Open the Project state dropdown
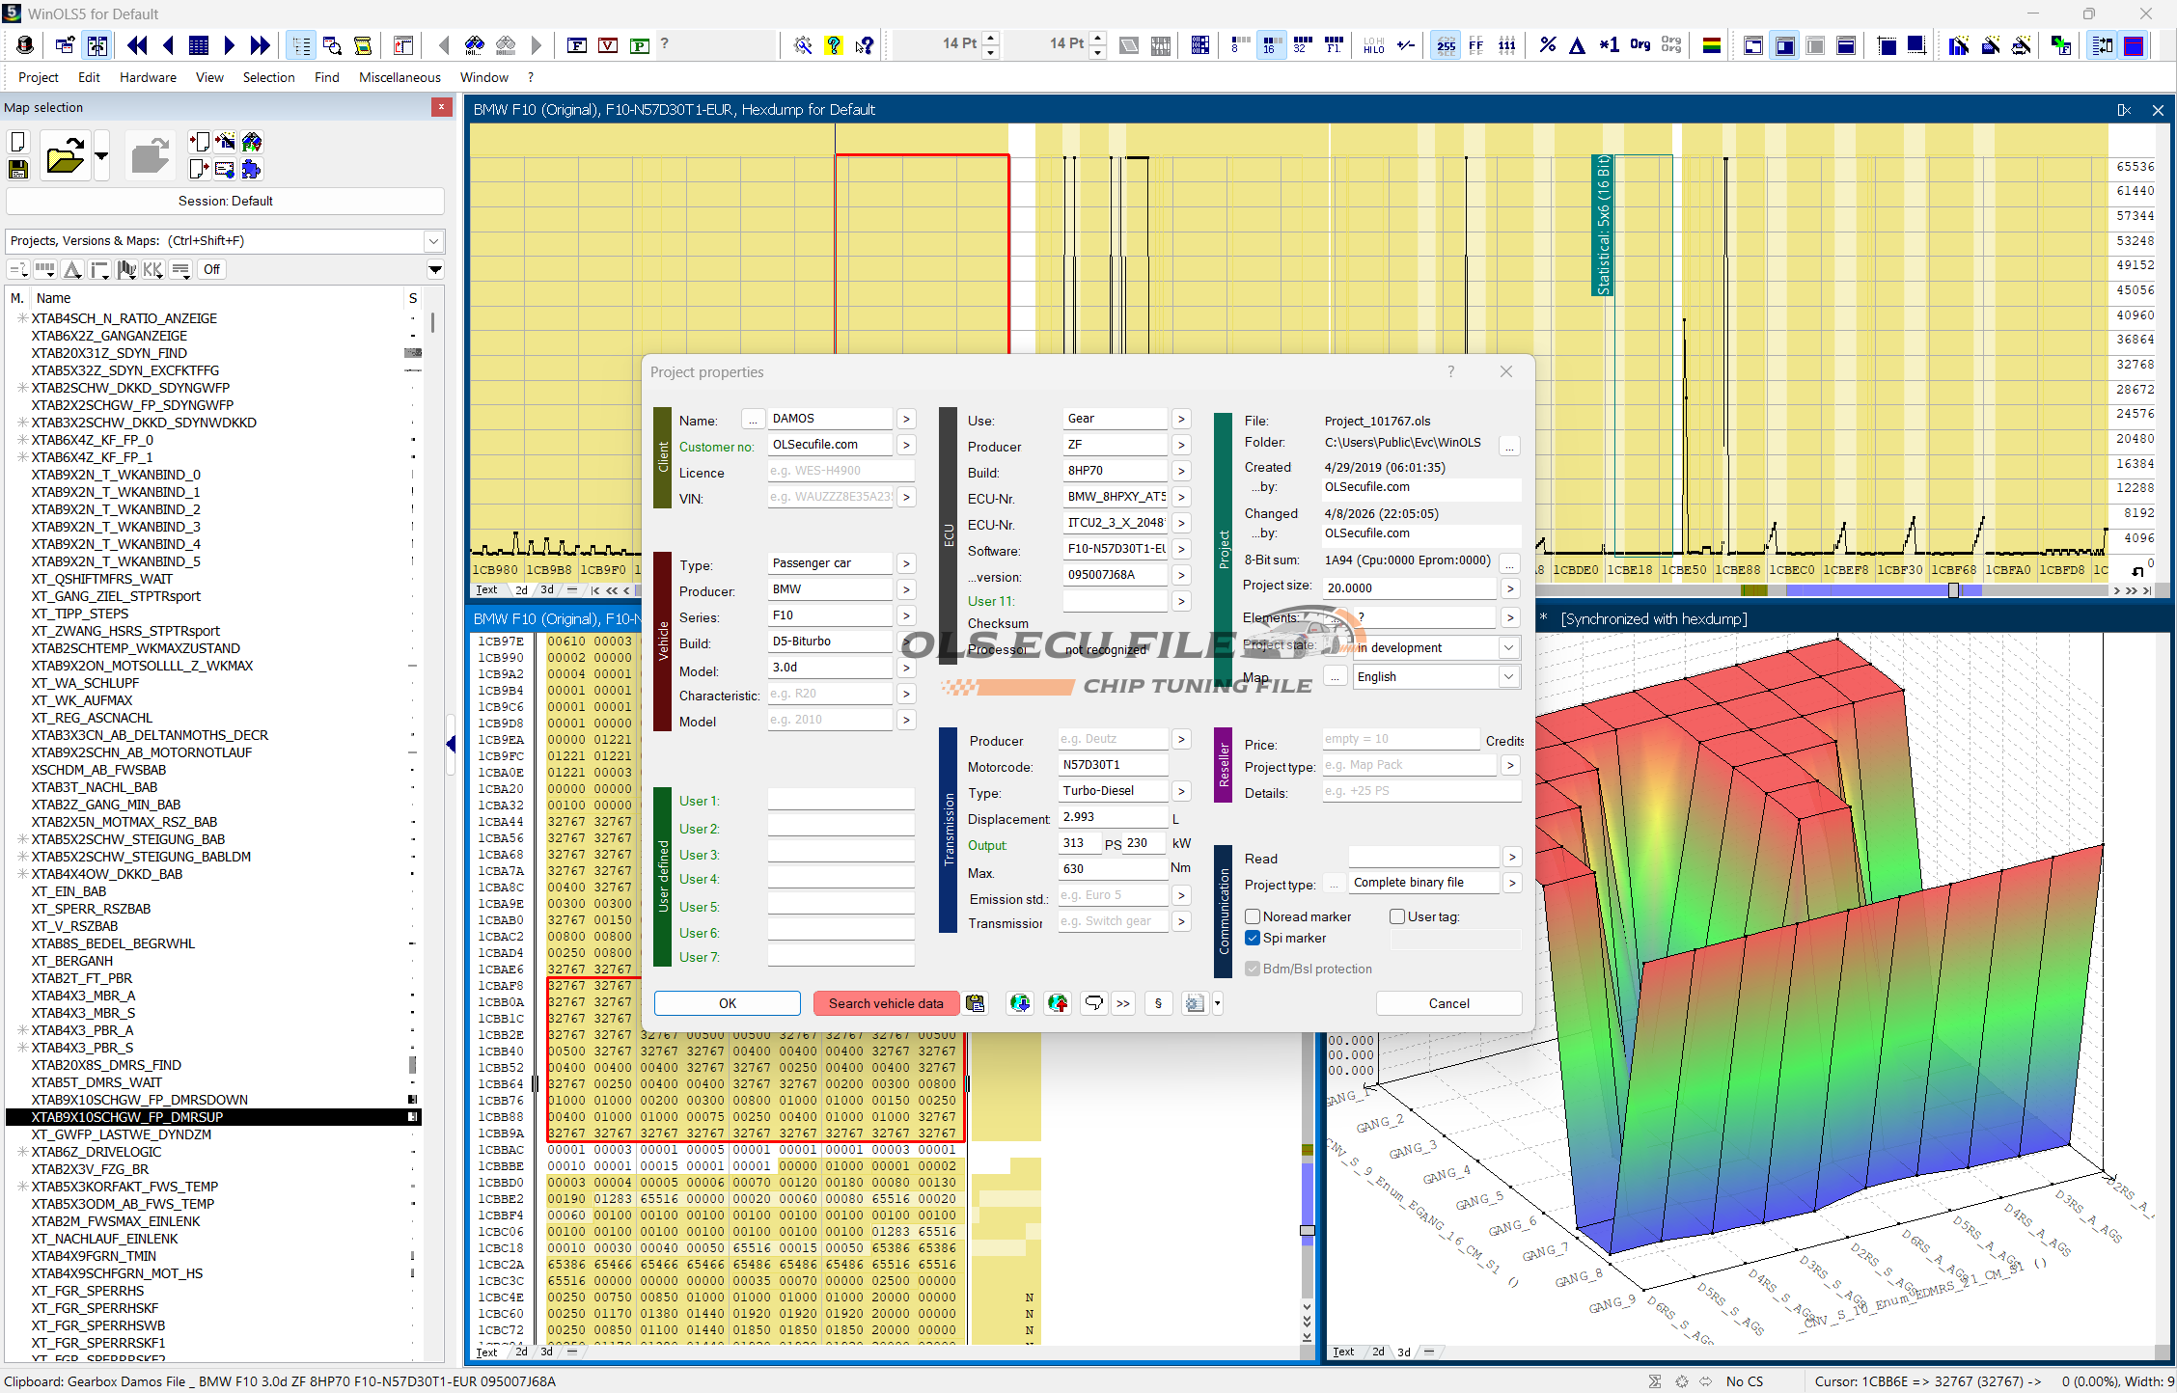This screenshot has width=2177, height=1393. [1507, 647]
